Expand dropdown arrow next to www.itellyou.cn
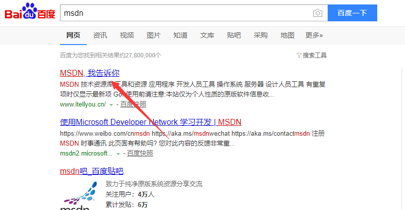Screen dimensions: 405x210 pyautogui.click(x=111, y=105)
